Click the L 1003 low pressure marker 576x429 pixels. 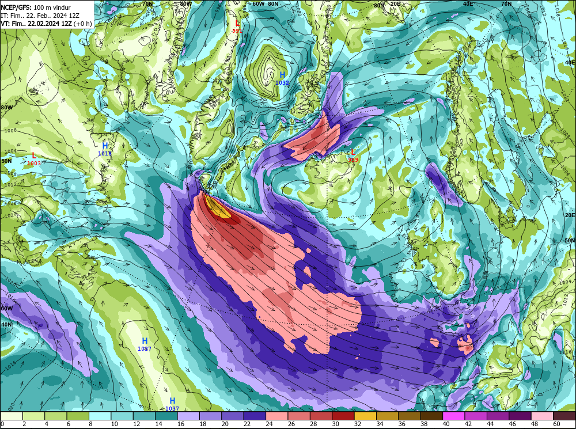pos(34,159)
